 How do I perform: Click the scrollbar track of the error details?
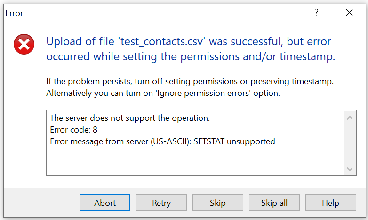350,143
